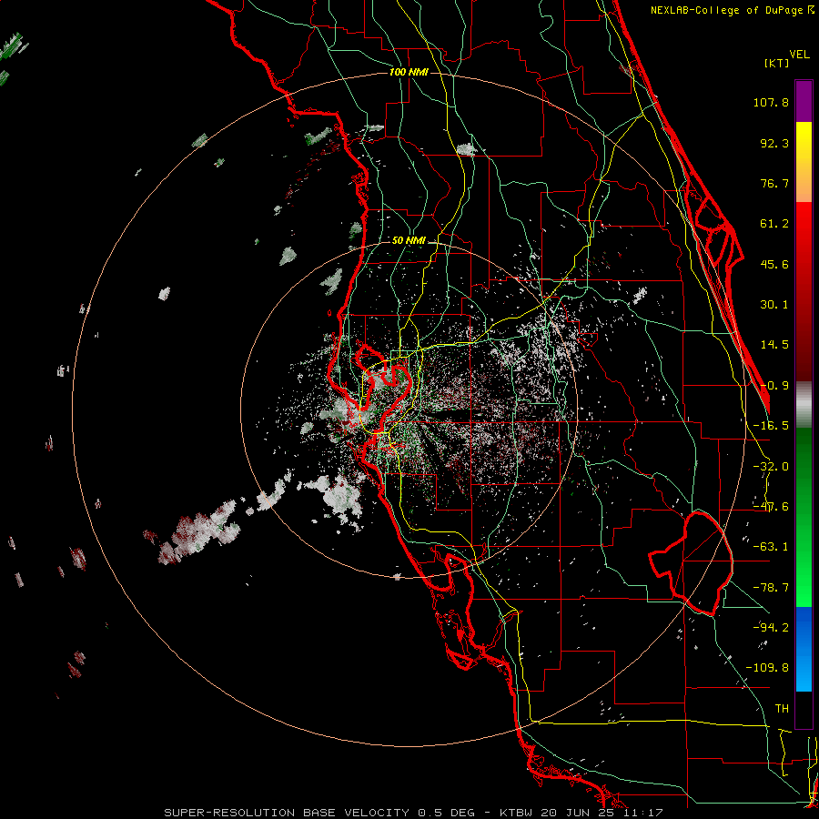The image size is (819, 819).
Task: Click the 107.8 value on velocity scale
Action: coord(771,102)
